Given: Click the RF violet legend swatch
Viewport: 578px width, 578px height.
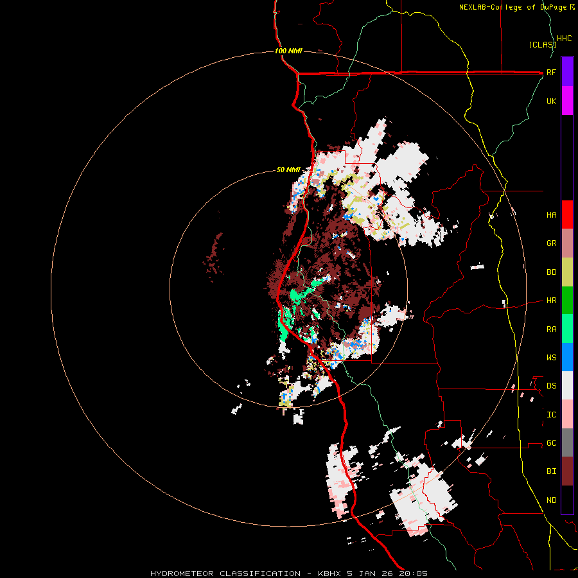Looking at the screenshot, I should click(x=567, y=72).
